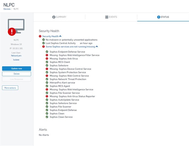Click the Isolate link
This screenshot has height=146, width=189.
coord(16,60)
